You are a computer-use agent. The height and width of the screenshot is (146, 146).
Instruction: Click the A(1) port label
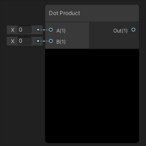(61, 31)
